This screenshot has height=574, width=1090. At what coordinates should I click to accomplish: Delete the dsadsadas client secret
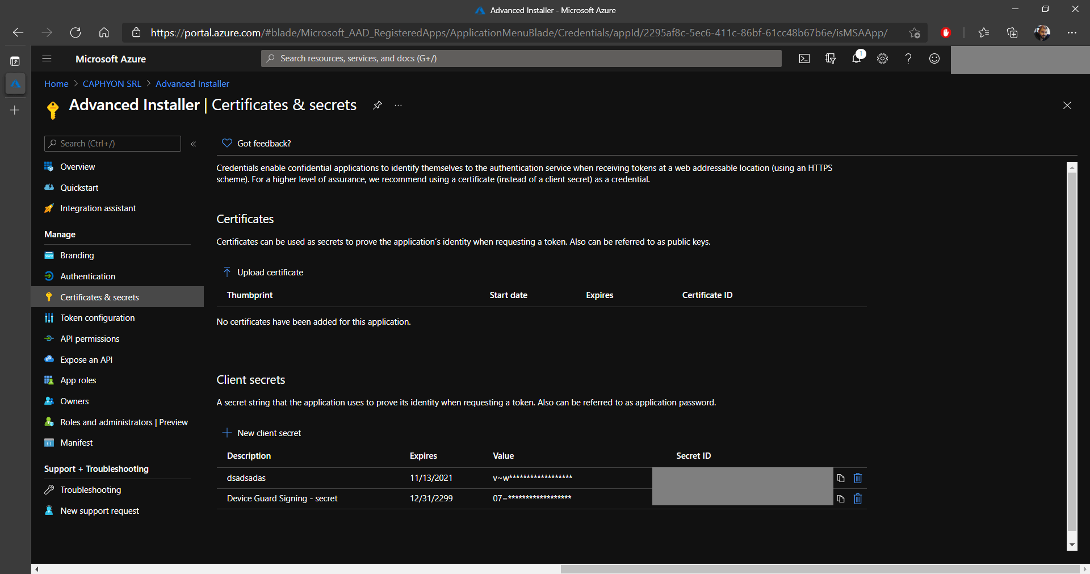click(858, 478)
